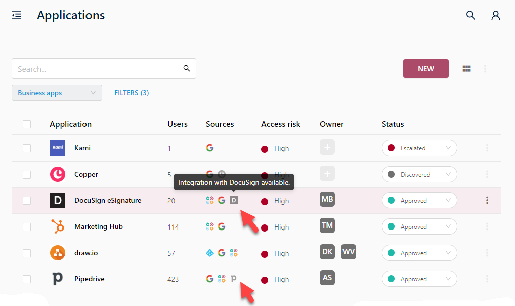Click blue diamond source icon in draw.io row
This screenshot has width=515, height=306.
tap(210, 253)
